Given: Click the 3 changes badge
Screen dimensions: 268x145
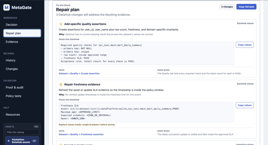Looking at the screenshot, I should [x=227, y=7].
